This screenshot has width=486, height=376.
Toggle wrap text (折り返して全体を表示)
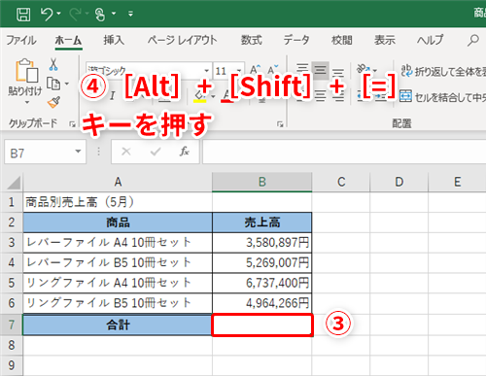pos(443,71)
